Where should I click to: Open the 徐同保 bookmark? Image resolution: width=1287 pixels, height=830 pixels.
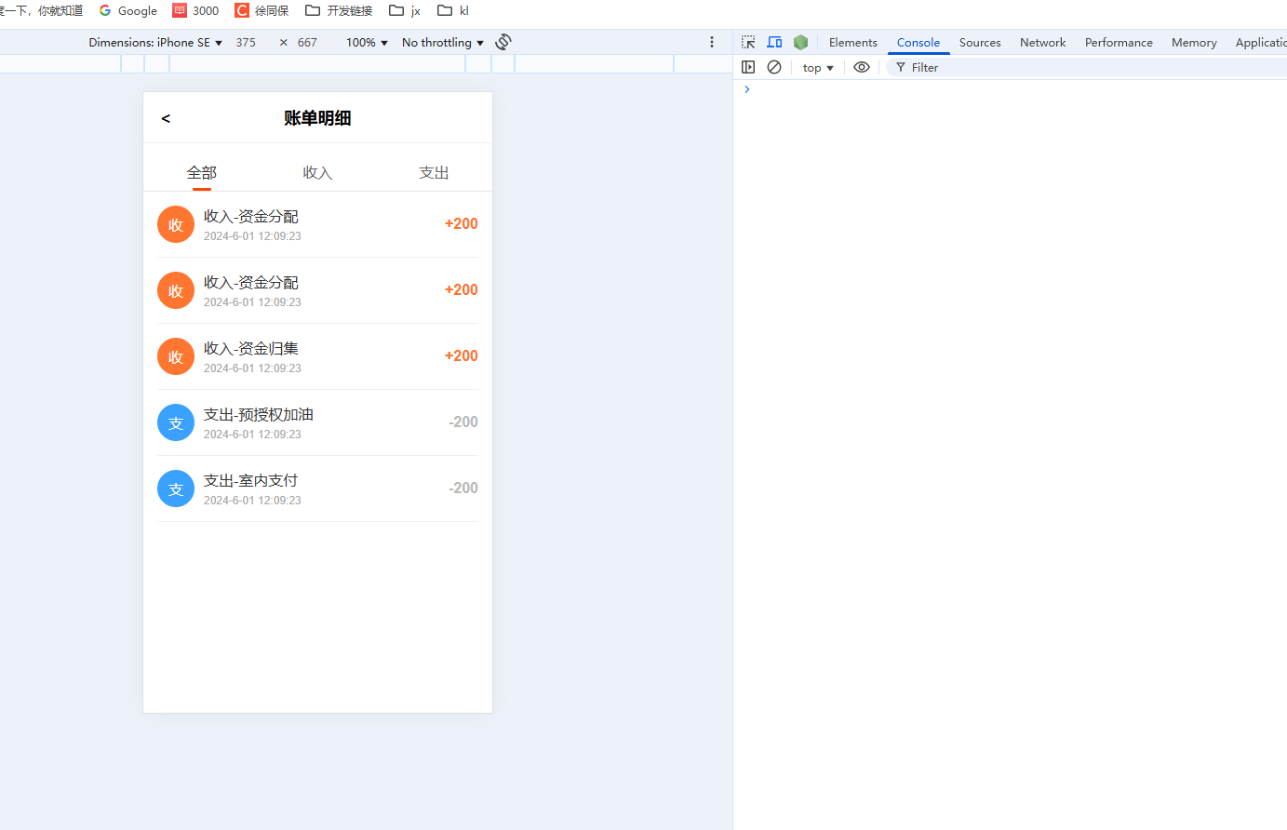coord(261,10)
